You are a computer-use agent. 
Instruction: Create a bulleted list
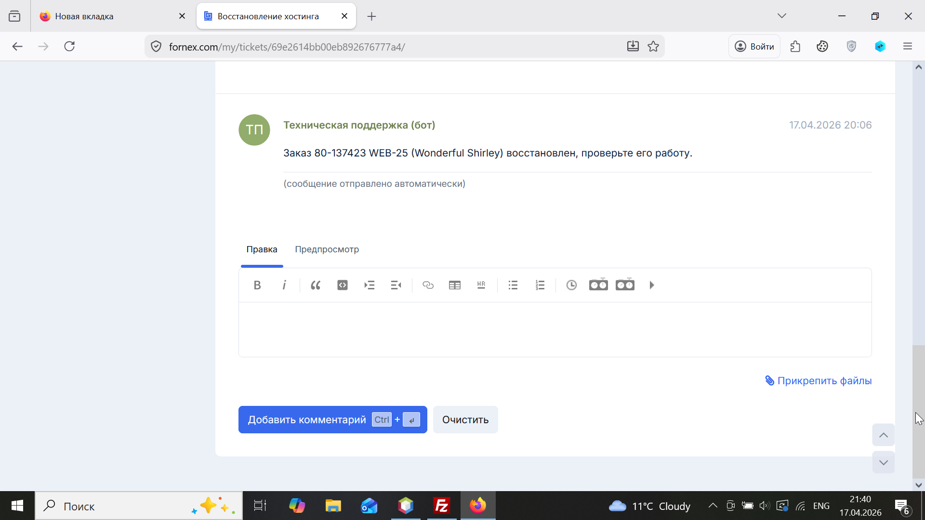point(513,285)
